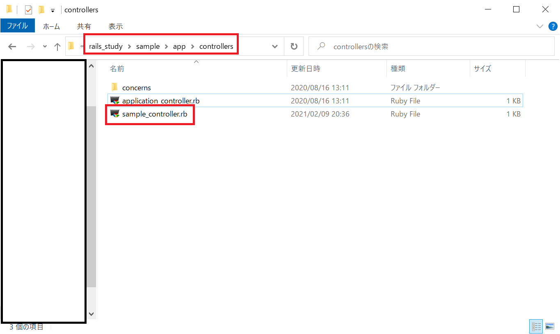Click ファイル フォルダー type of concerns

(x=415, y=87)
